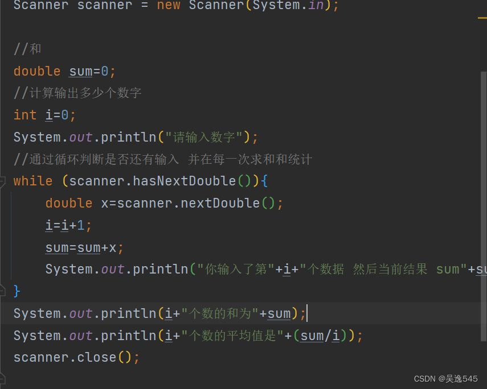Click the yellow warning stripe mark
The width and height of the screenshot is (487, 389).
pyautogui.click(x=482, y=18)
